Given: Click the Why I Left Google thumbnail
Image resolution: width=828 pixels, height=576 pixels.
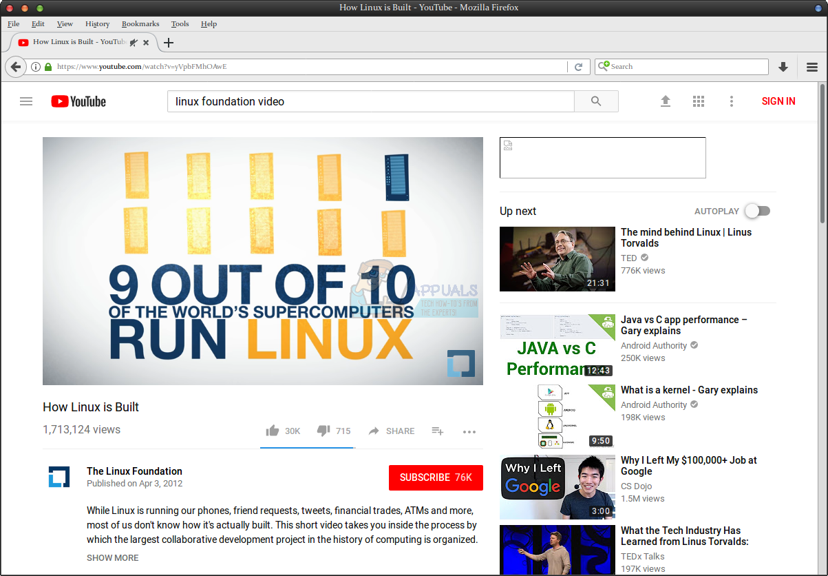Looking at the screenshot, I should (558, 487).
